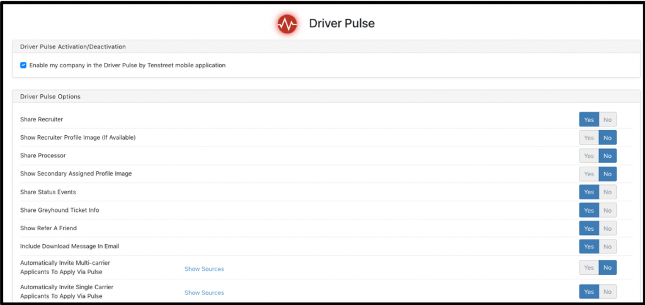Click Yes for Single Carrier Applicants invite

coord(589,292)
